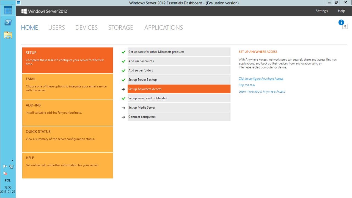This screenshot has width=352, height=198.
Task: Restore down the Dashboard window
Action: (336, 2)
